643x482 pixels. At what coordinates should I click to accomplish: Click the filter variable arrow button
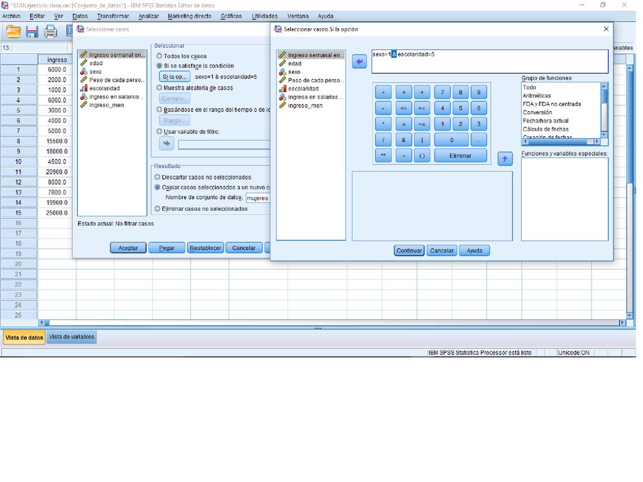coord(166,144)
